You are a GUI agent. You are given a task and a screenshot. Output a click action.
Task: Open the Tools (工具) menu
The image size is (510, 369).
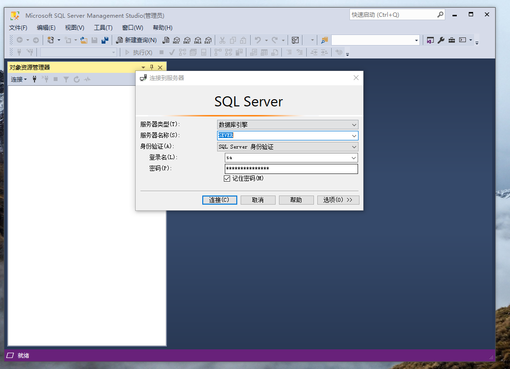pyautogui.click(x=103, y=28)
